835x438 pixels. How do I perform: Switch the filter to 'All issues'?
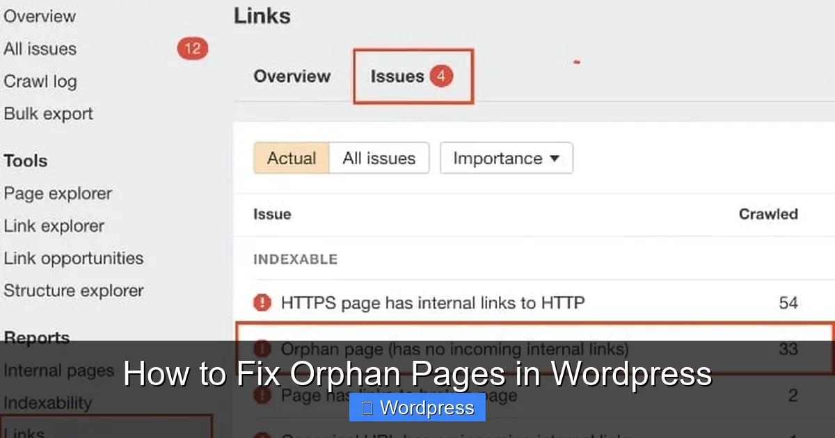pos(379,158)
